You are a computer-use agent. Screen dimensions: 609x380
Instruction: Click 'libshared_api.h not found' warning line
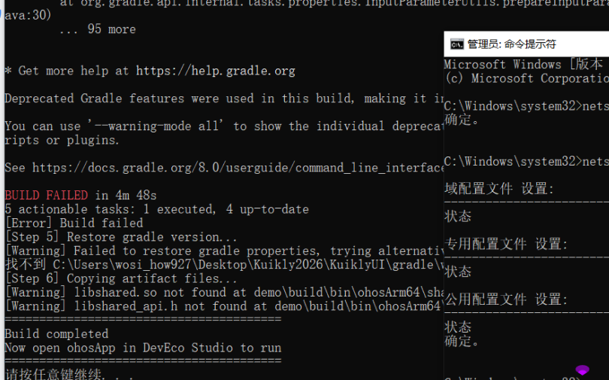pos(224,306)
